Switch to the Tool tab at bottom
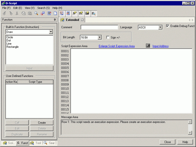This screenshot has height=147, width=196. (x=36, y=143)
